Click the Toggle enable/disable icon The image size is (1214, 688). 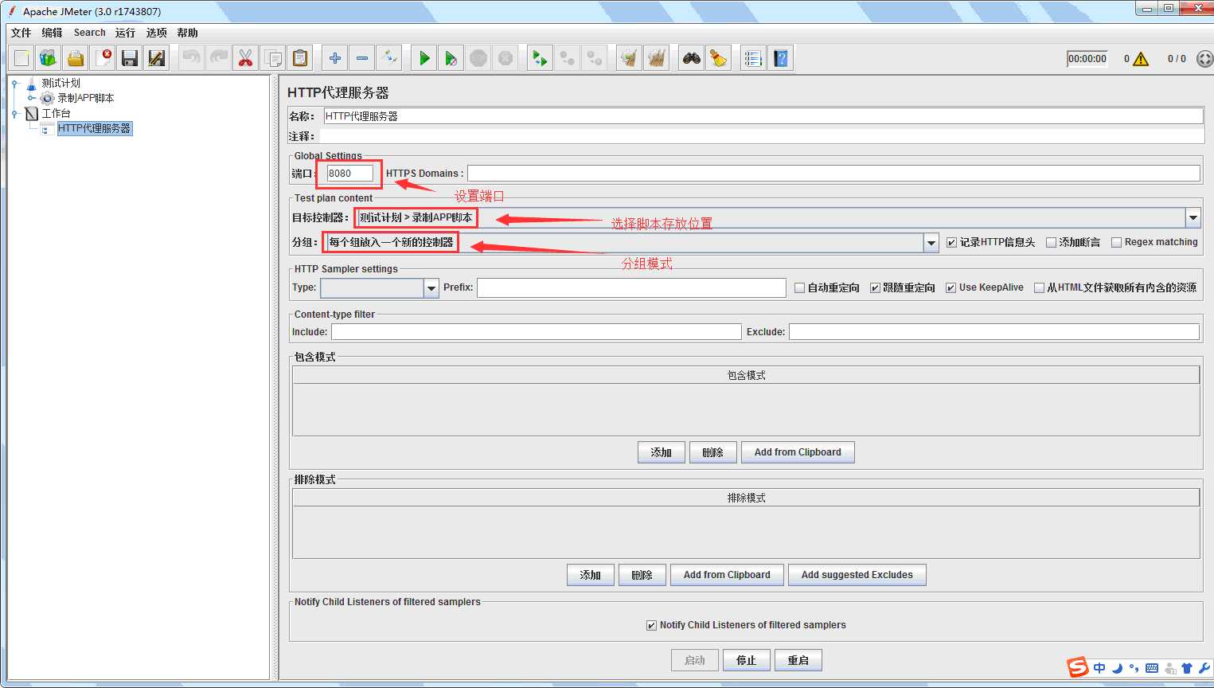pyautogui.click(x=389, y=58)
